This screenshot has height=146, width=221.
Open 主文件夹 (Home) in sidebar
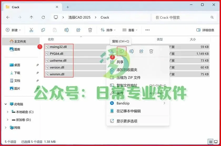coord(21,41)
